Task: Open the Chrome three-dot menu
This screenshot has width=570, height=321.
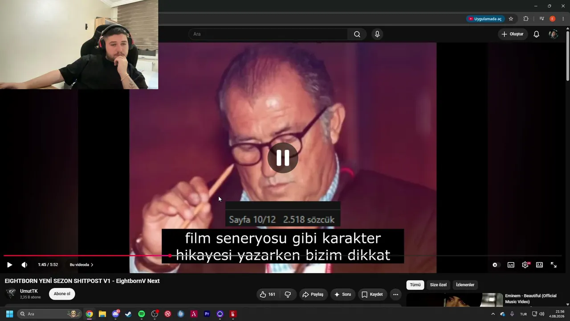Action: click(563, 19)
